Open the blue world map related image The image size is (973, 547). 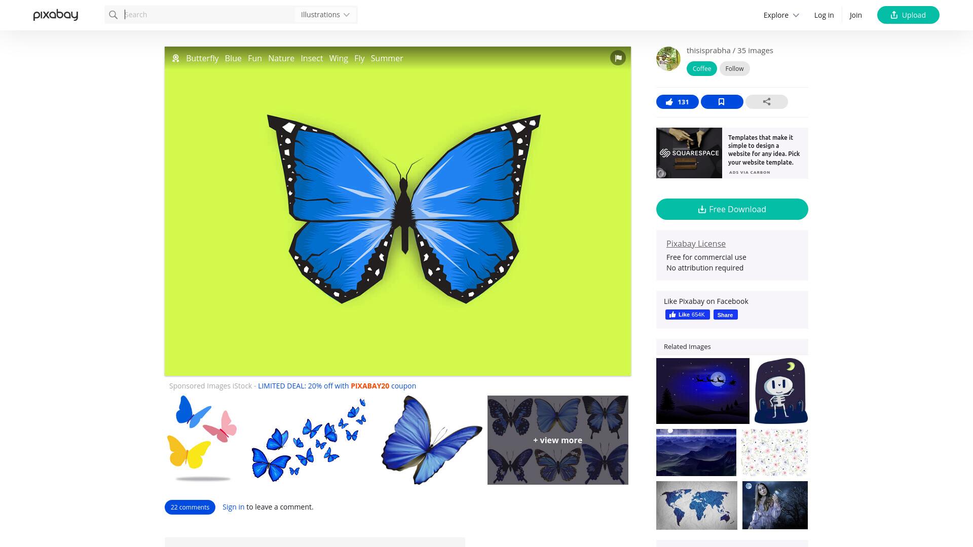pyautogui.click(x=696, y=505)
